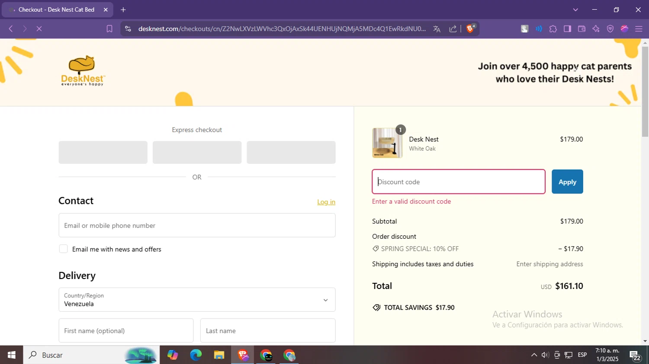This screenshot has width=649, height=364.
Task: Toggle the browser sidebar panel icon
Action: tap(567, 29)
